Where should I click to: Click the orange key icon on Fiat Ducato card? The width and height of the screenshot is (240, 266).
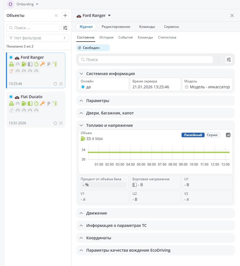tap(42, 103)
